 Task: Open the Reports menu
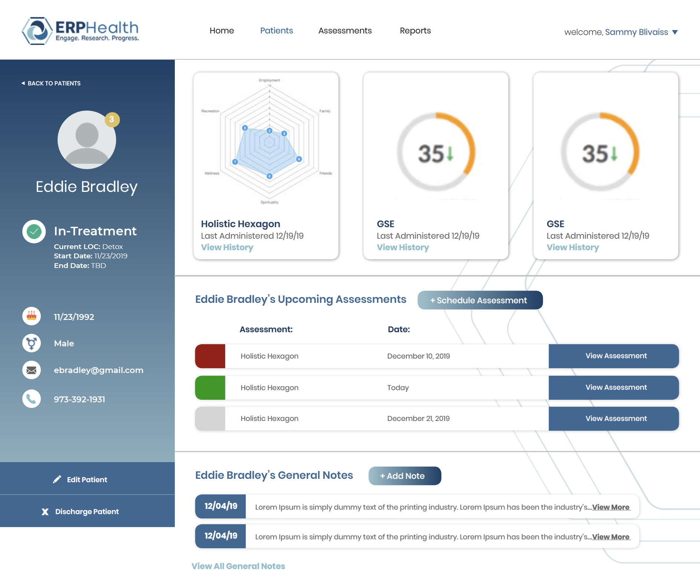tap(415, 31)
